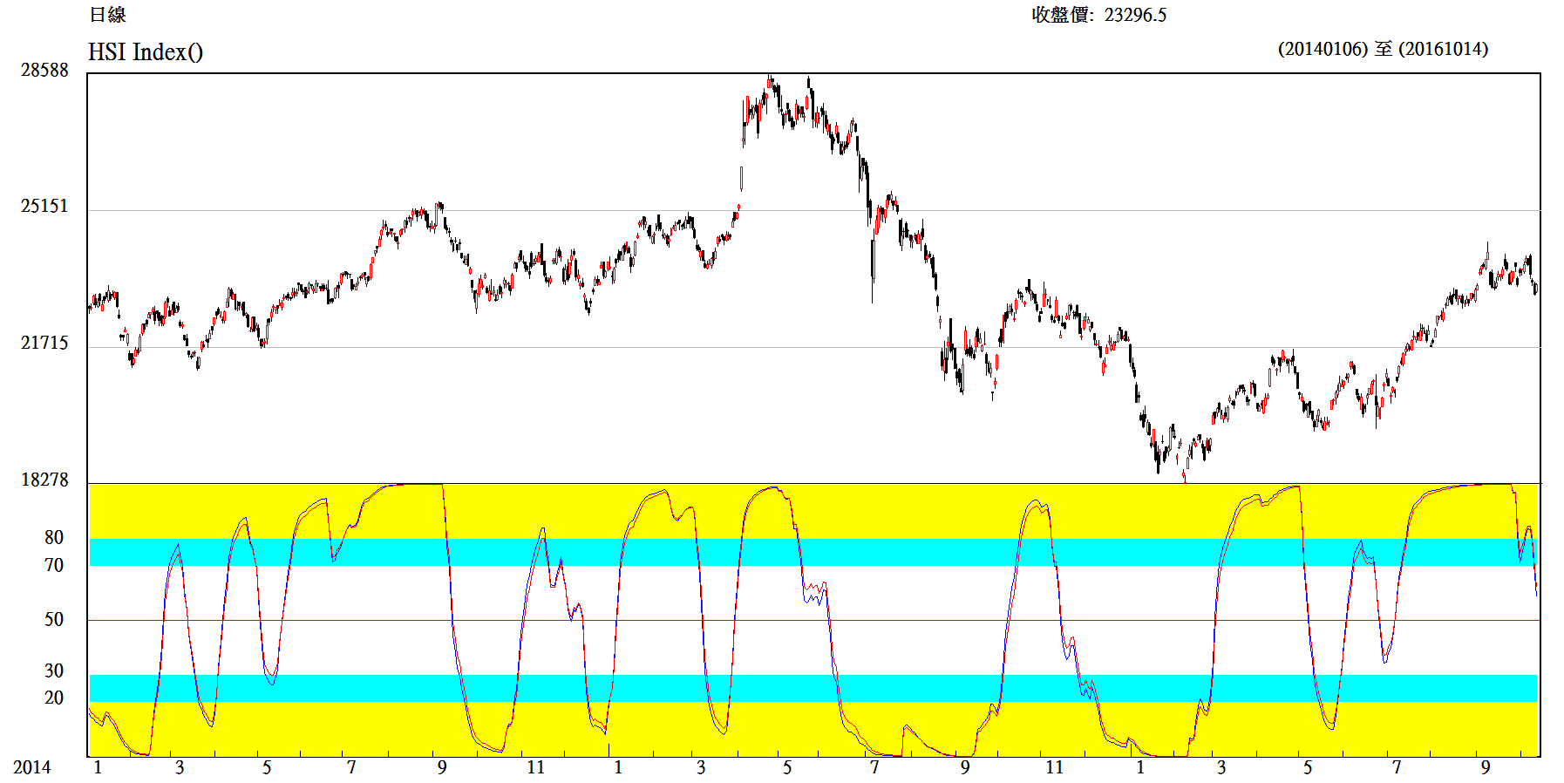Click the 18278 price axis label

point(44,480)
